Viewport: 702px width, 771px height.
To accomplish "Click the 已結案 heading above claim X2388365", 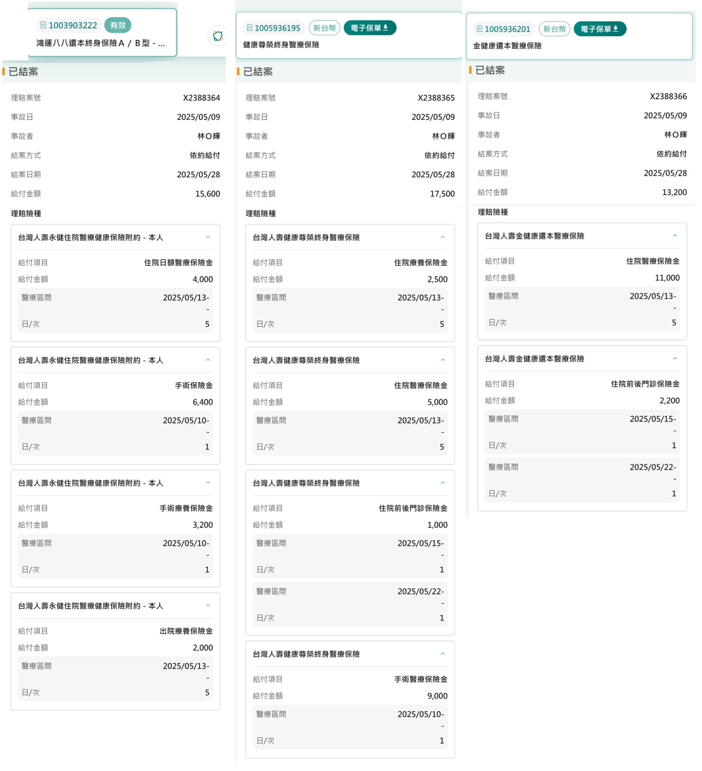I will pyautogui.click(x=258, y=72).
